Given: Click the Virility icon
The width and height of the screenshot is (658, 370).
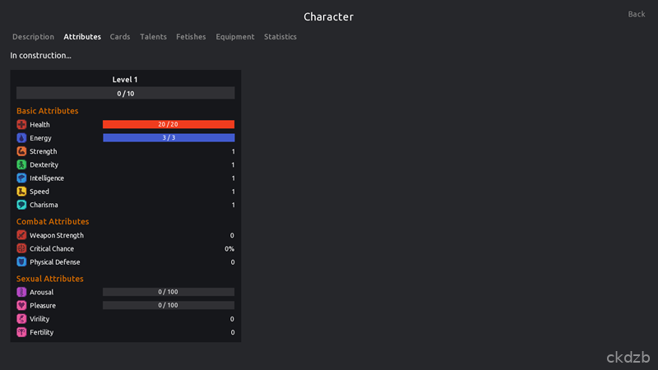Looking at the screenshot, I should coord(21,319).
